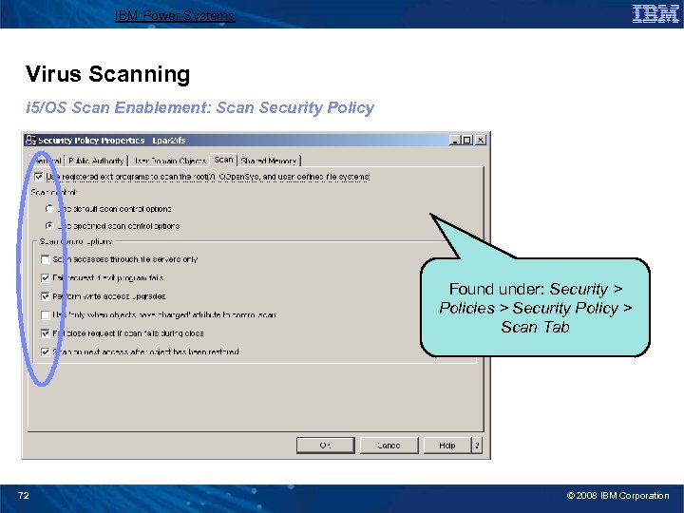Toggle use registered exit programs checkbox
The image size is (684, 513).
[38, 177]
